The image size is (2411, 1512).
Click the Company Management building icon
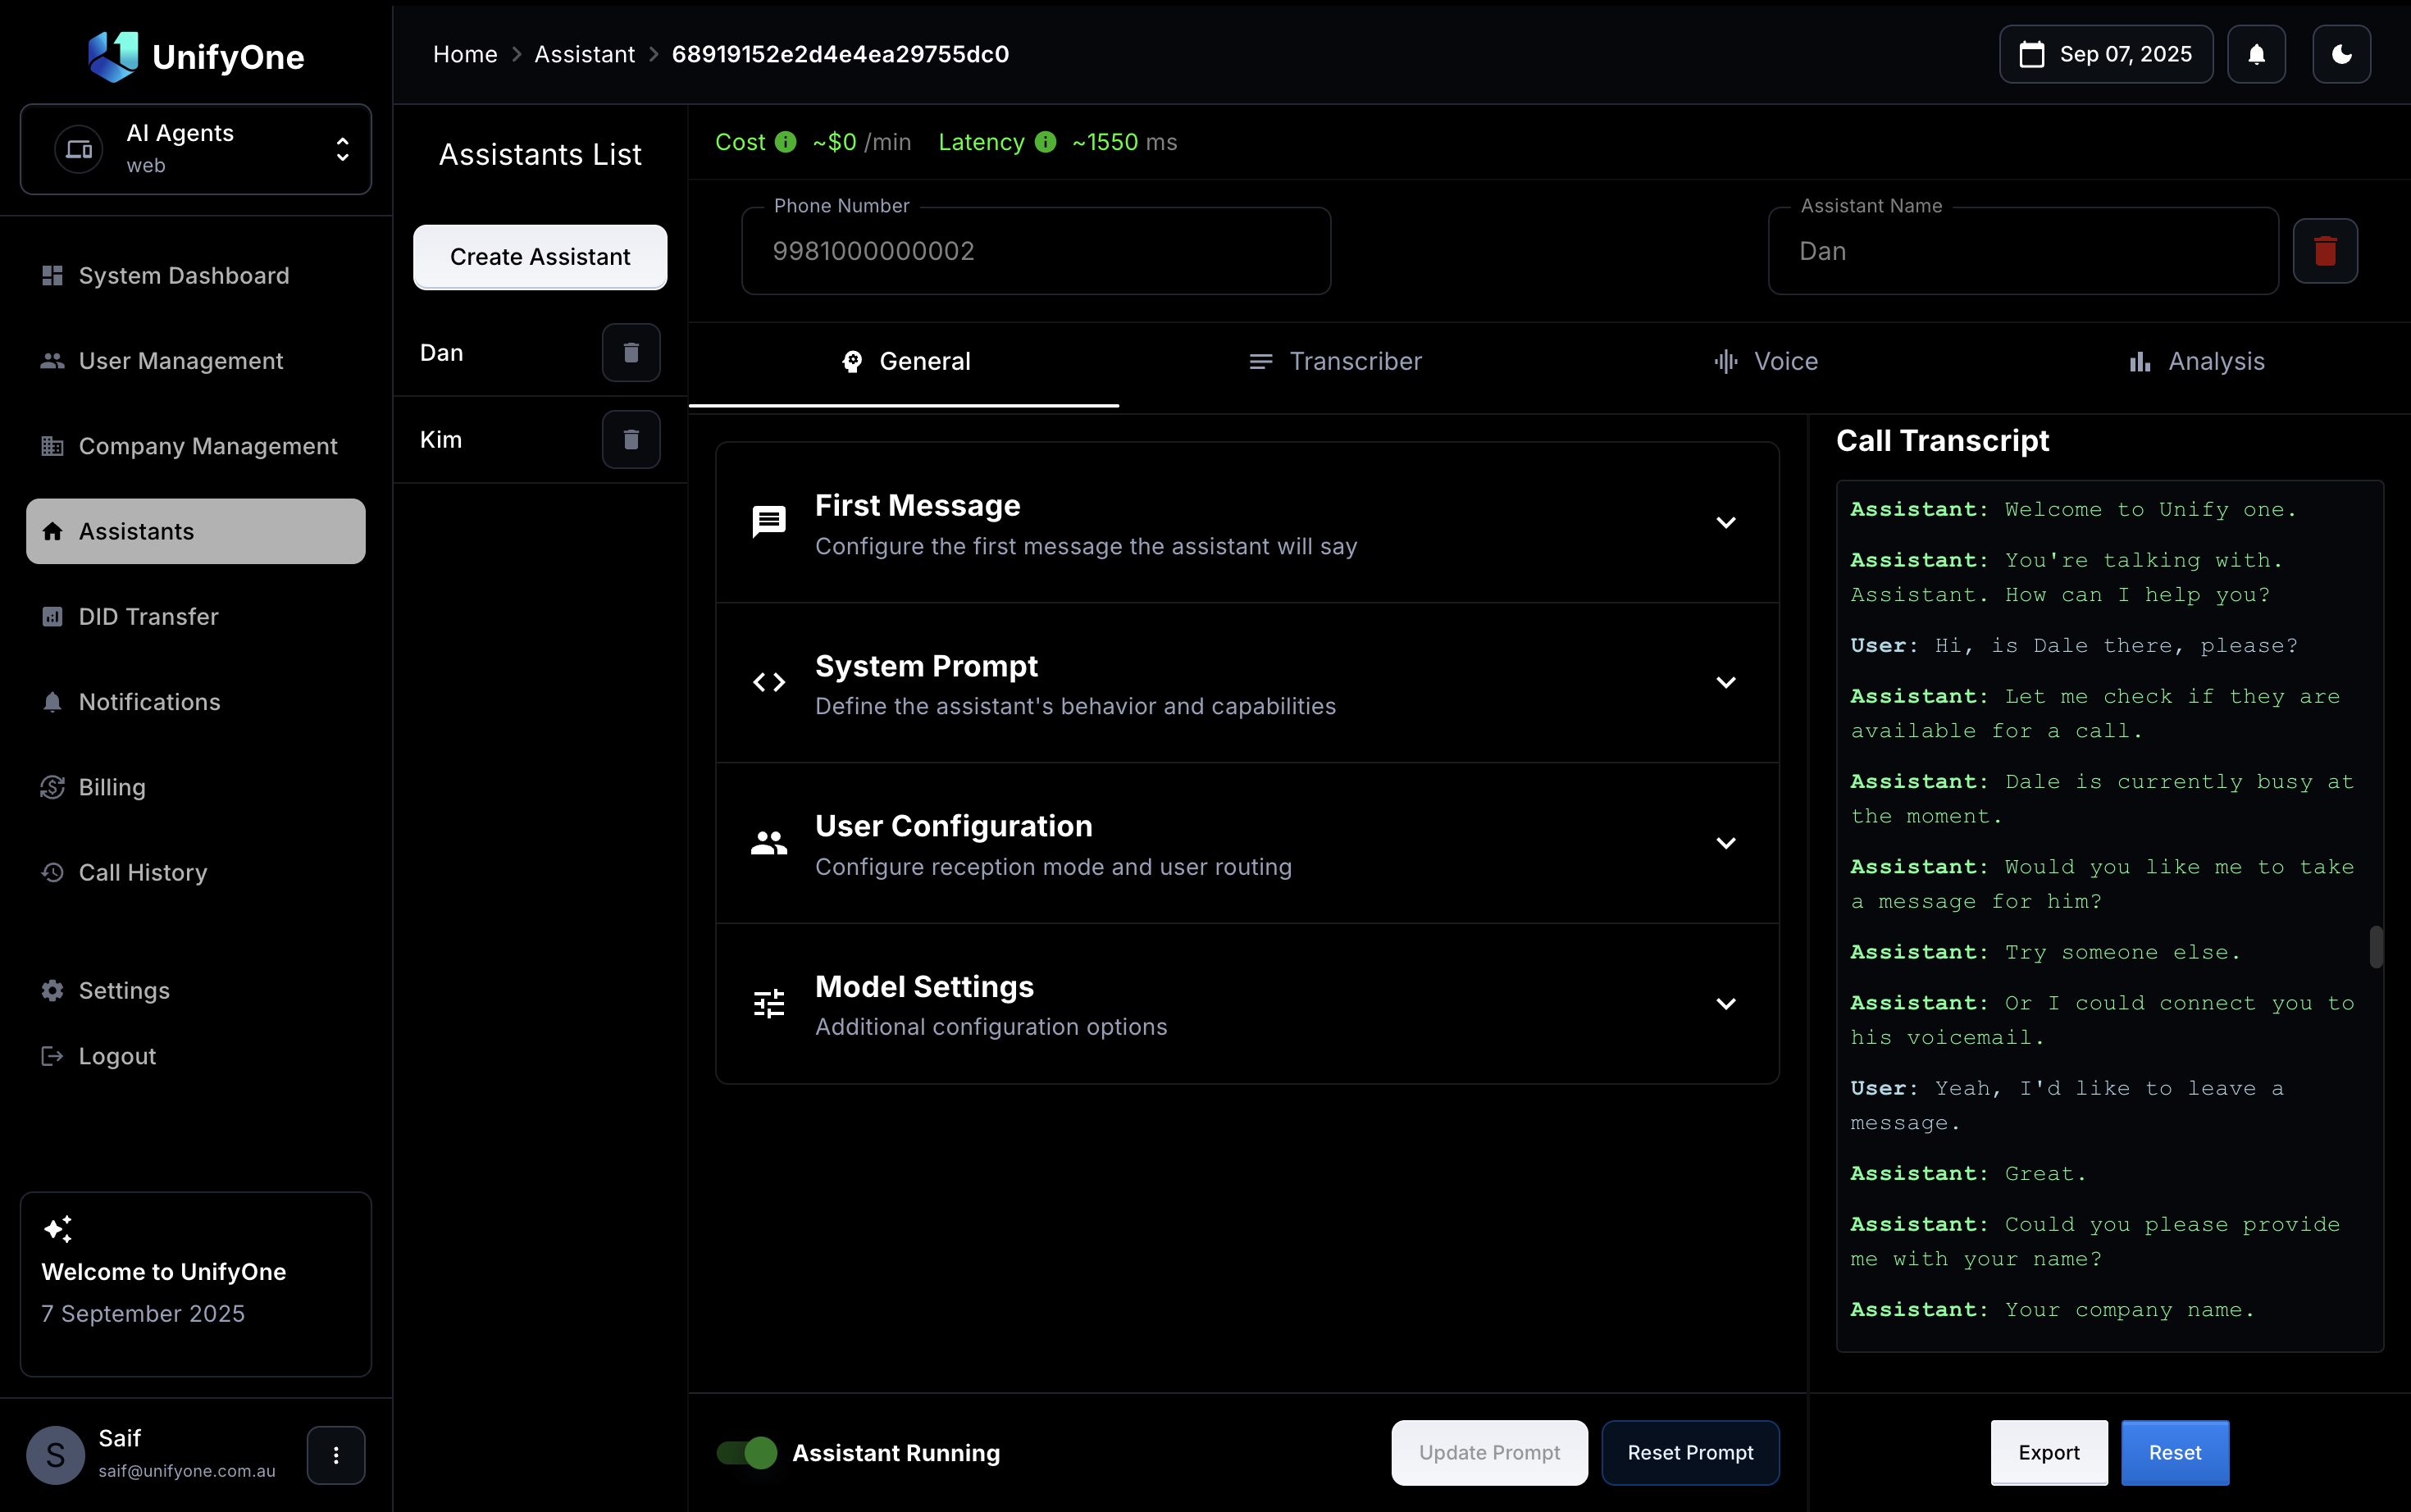click(53, 446)
